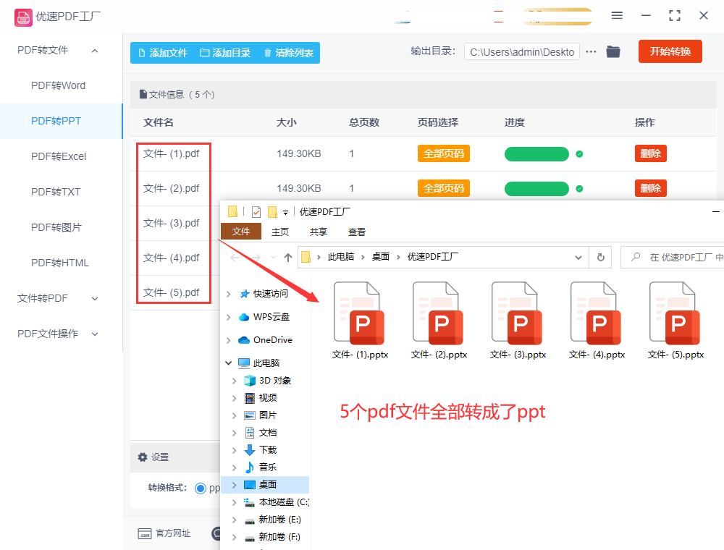
Task: Select 文件- (3).pdf in file list
Action: pyautogui.click(x=172, y=224)
